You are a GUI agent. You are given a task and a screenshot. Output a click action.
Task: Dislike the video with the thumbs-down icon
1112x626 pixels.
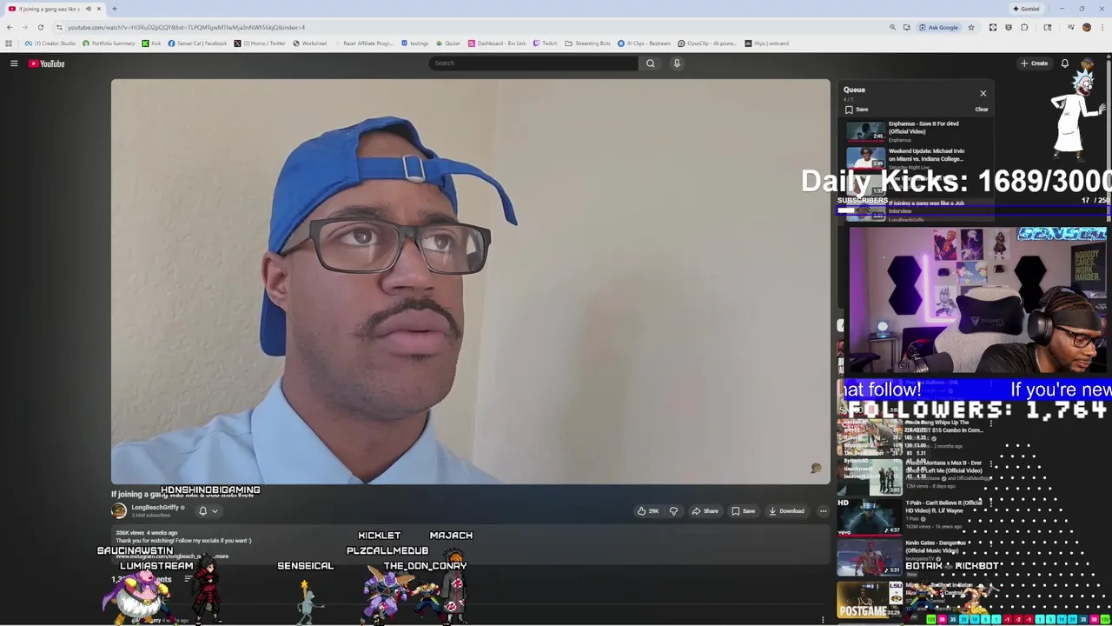pyautogui.click(x=673, y=511)
